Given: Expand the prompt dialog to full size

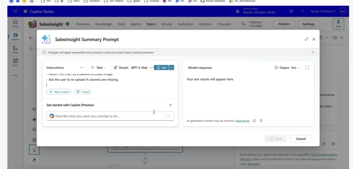Looking at the screenshot, I should pyautogui.click(x=306, y=39).
